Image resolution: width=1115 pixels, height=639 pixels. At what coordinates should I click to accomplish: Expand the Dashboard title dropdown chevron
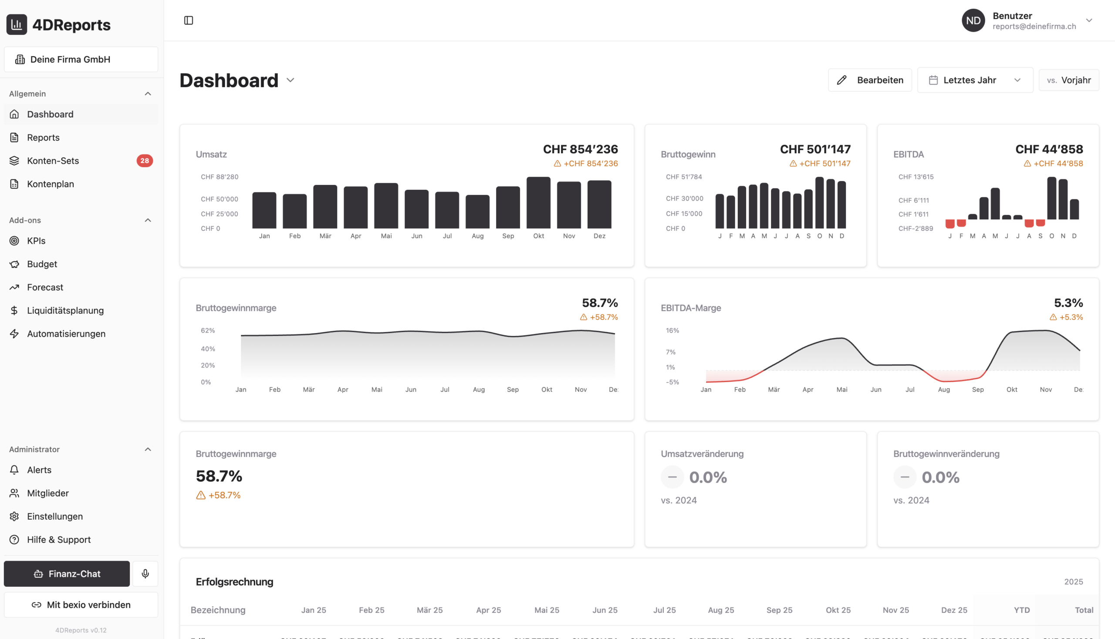pyautogui.click(x=290, y=80)
